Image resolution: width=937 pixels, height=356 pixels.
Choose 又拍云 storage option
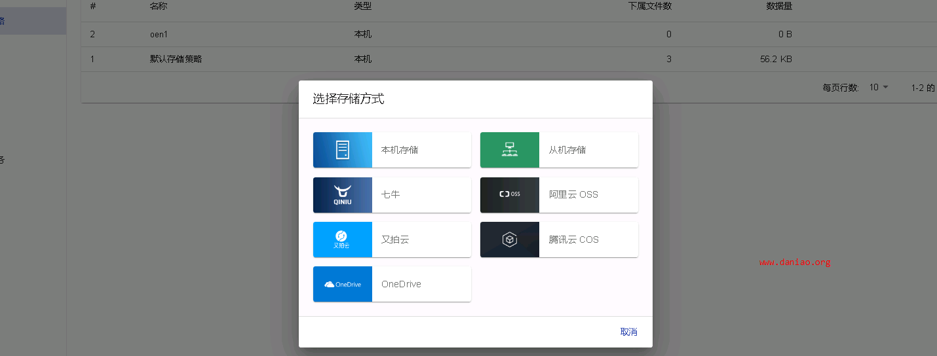[392, 240]
